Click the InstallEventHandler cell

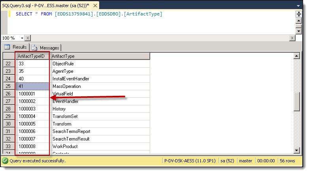(100, 79)
